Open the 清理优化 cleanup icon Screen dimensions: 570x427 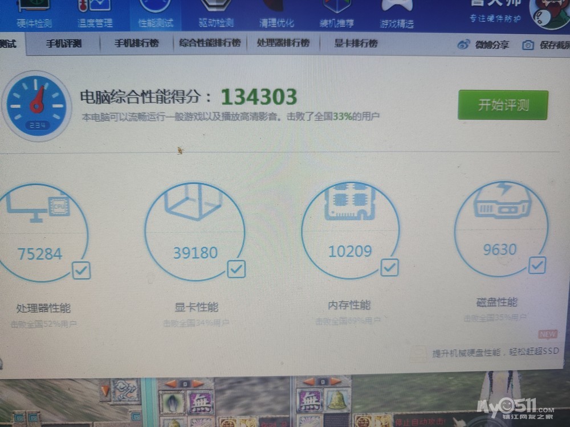click(276, 8)
